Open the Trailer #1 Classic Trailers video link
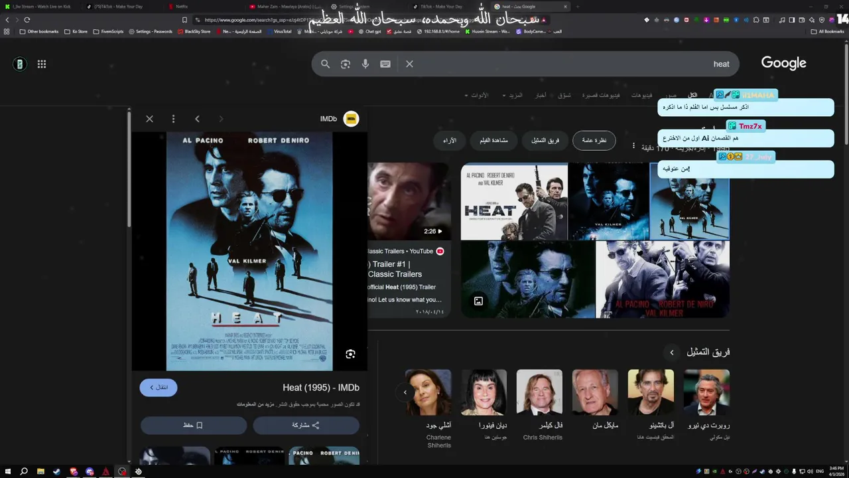This screenshot has width=849, height=478. coord(395,269)
